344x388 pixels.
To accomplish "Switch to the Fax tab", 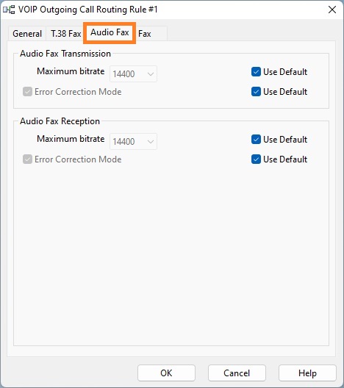I will tap(145, 34).
